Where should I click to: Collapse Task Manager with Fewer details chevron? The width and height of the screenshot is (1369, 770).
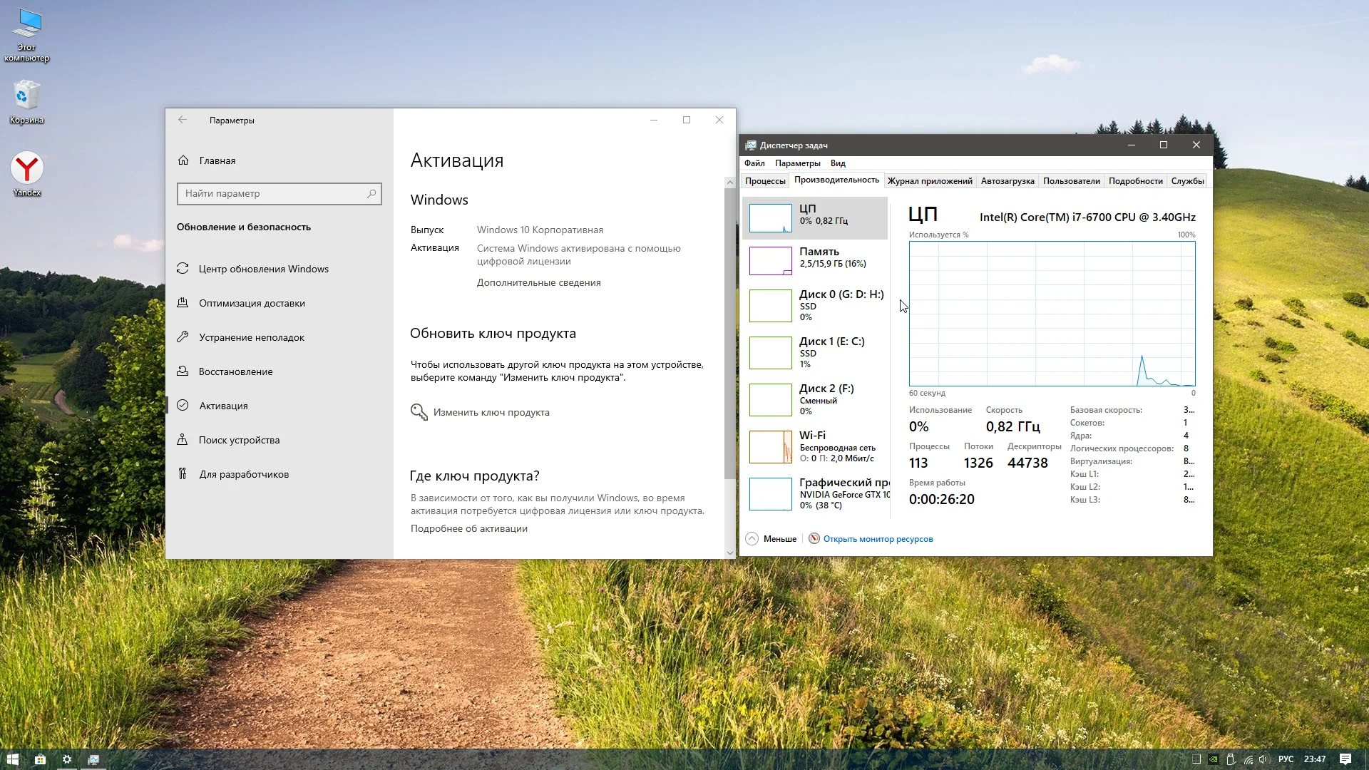(x=752, y=539)
